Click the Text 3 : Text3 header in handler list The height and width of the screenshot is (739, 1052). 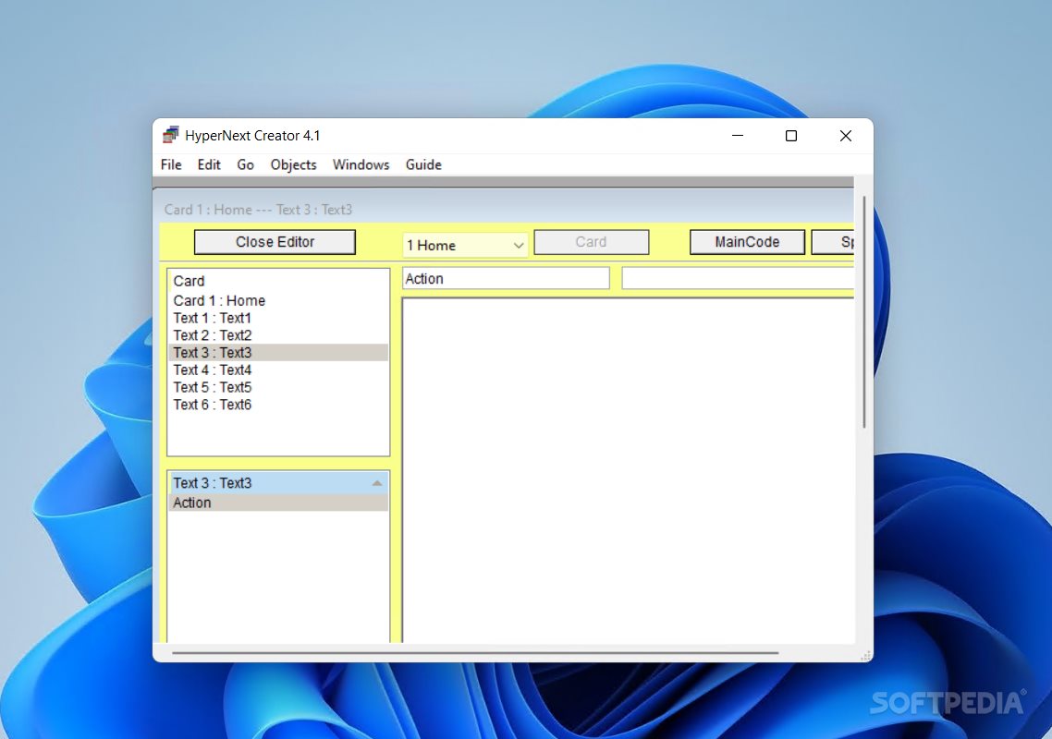(278, 483)
